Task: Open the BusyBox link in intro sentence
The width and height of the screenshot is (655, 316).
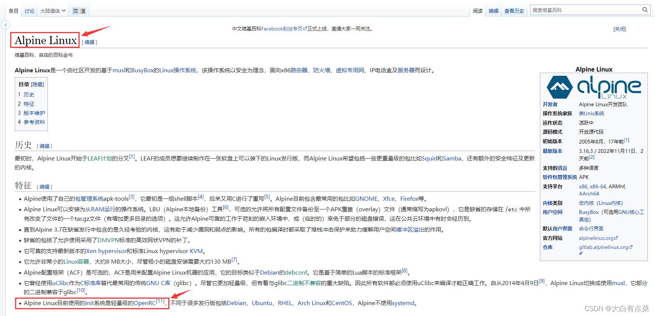Action: click(142, 70)
